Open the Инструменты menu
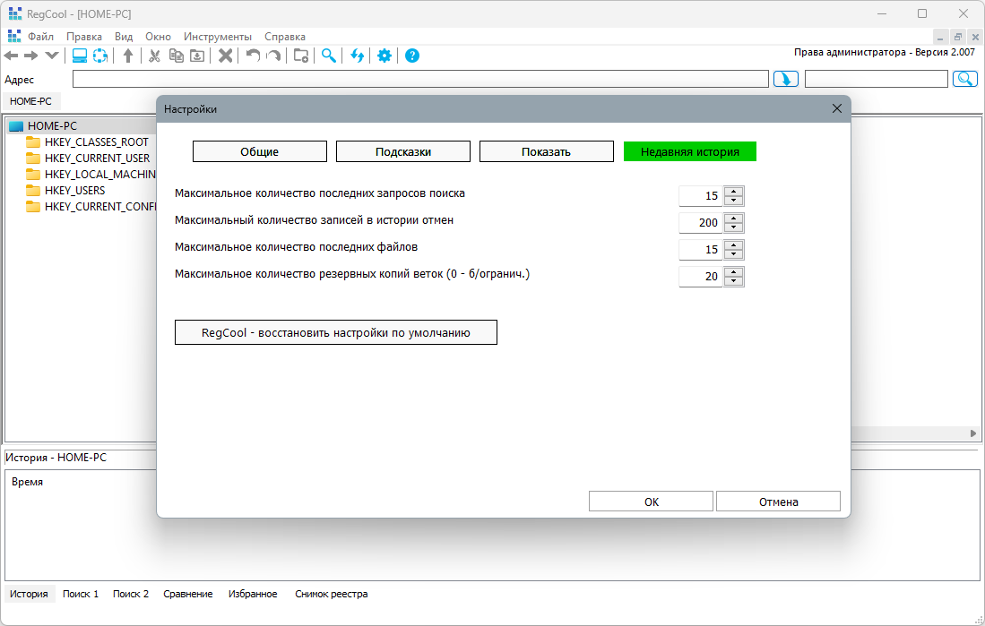The width and height of the screenshot is (985, 626). point(218,37)
